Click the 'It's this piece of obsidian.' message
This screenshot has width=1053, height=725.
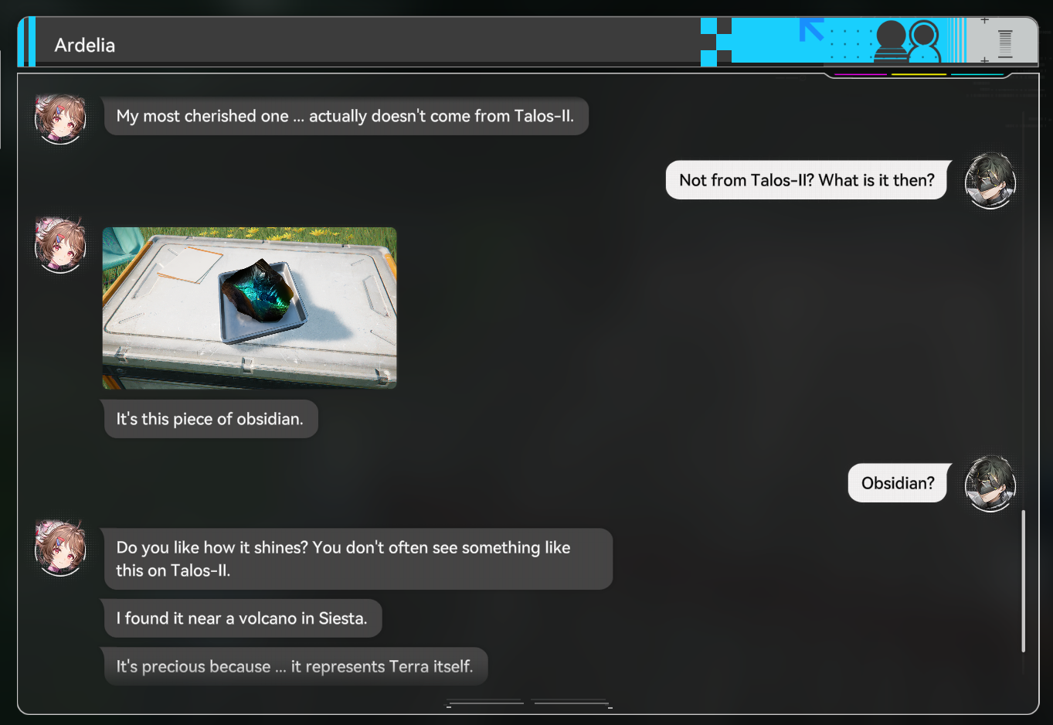click(210, 419)
